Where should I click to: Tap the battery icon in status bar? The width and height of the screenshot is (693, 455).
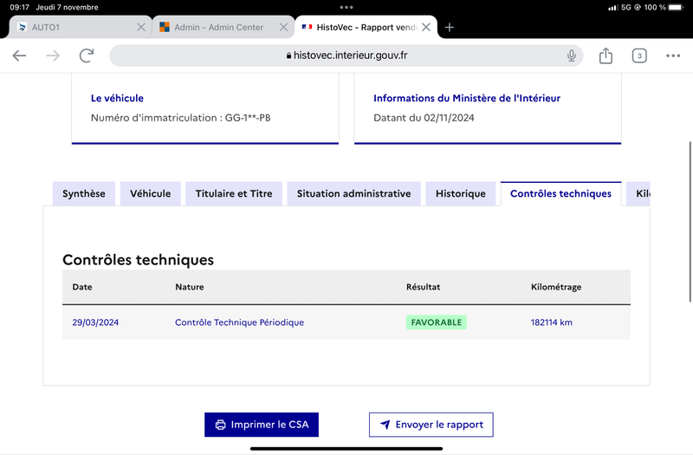point(676,7)
